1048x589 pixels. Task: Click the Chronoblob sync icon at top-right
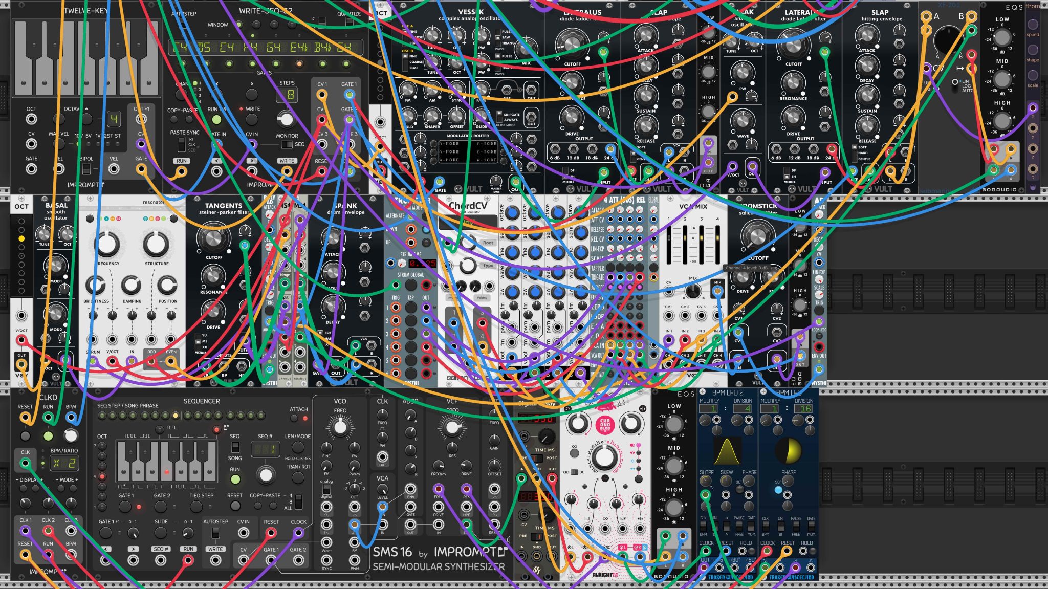click(643, 409)
